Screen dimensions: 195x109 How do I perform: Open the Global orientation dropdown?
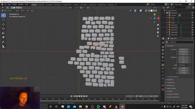(70, 8)
